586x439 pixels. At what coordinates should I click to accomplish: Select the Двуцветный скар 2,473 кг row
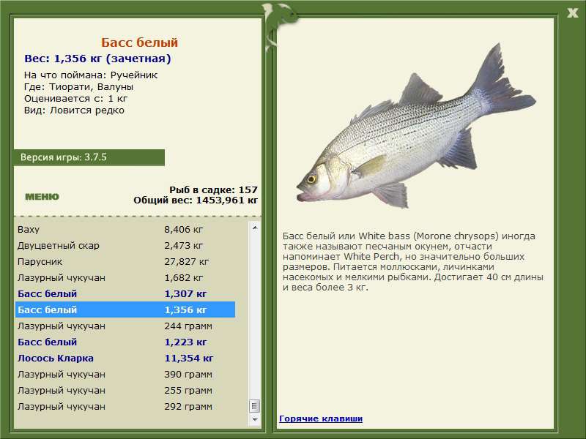(x=125, y=246)
